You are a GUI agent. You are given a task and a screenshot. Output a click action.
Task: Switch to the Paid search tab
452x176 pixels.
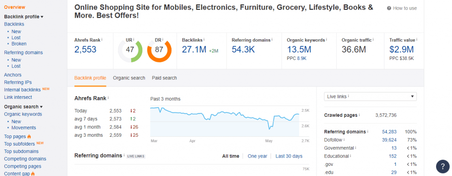point(164,78)
